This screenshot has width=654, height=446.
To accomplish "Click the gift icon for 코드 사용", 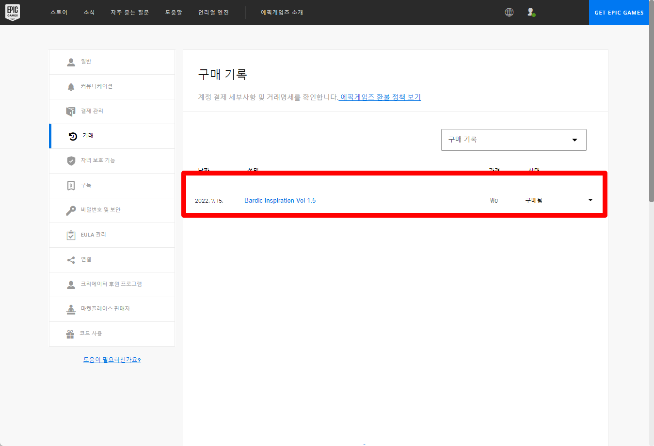I will [x=70, y=334].
